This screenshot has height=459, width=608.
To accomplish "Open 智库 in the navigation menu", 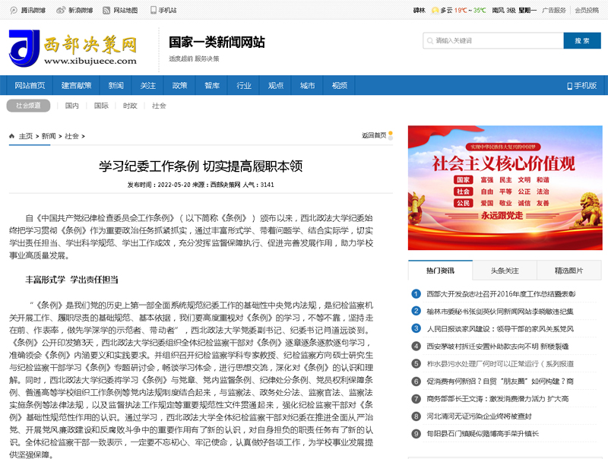I will click(x=212, y=85).
